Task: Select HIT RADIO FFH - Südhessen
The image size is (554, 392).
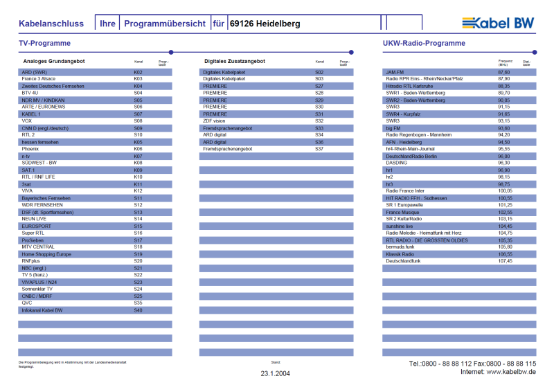Action: [459, 198]
